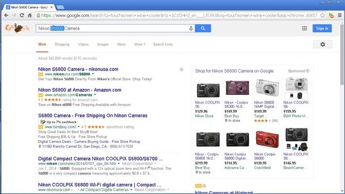Switch to the Images tab
Screen dimensions: 345x194
[x=103, y=44]
